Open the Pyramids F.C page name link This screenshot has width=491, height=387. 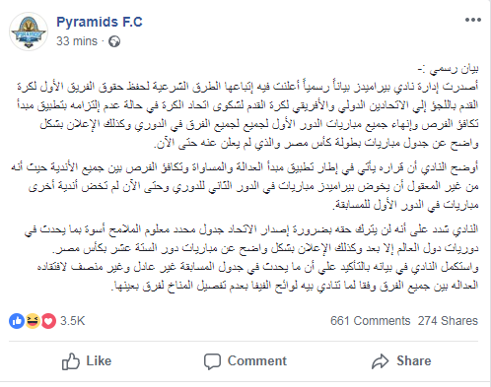point(100,22)
